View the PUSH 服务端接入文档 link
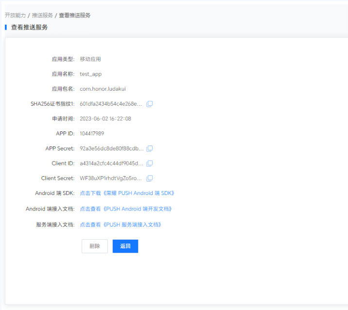The image size is (348, 310). point(120,225)
